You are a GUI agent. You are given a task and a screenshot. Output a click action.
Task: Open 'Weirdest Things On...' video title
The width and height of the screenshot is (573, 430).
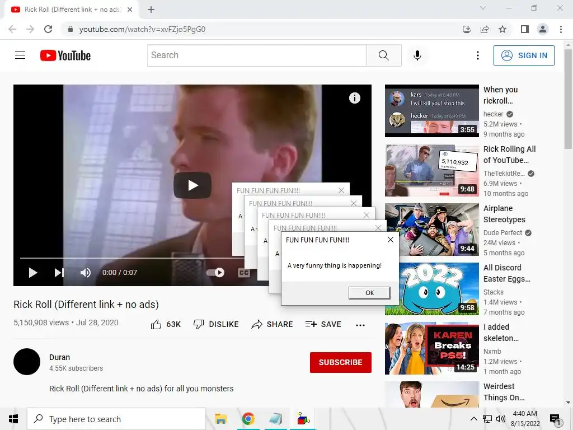coord(504,391)
